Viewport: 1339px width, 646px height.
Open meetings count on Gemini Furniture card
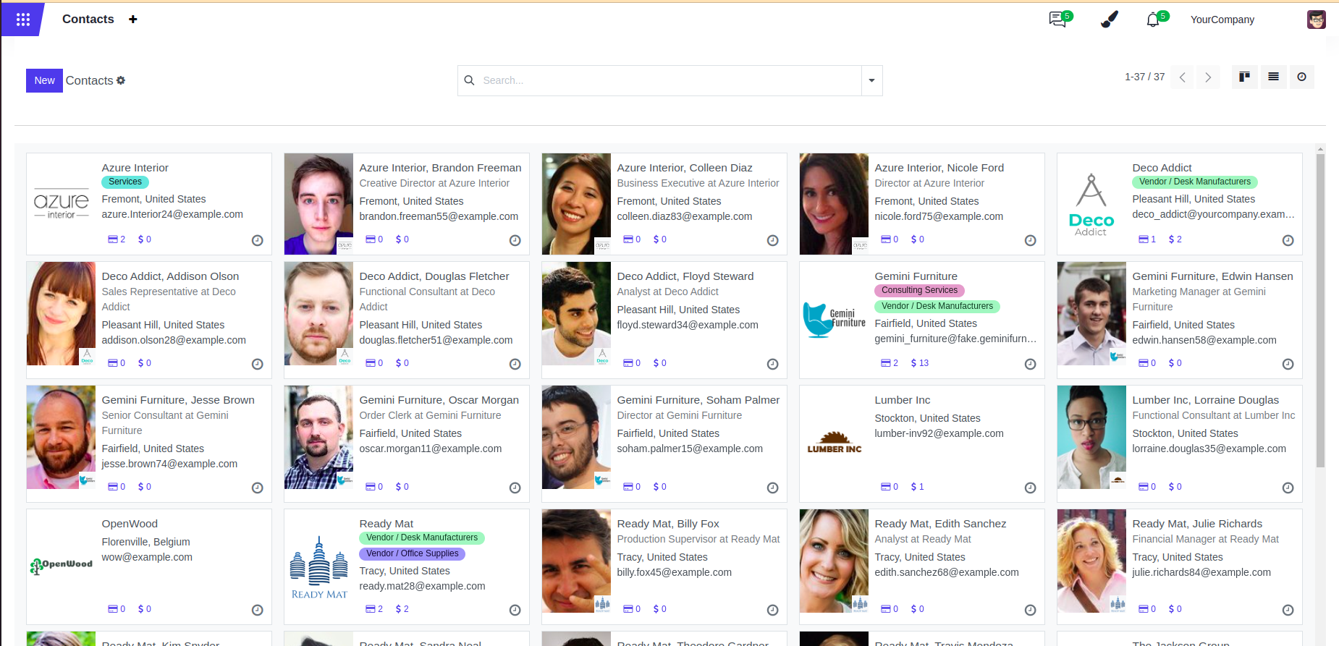click(890, 363)
